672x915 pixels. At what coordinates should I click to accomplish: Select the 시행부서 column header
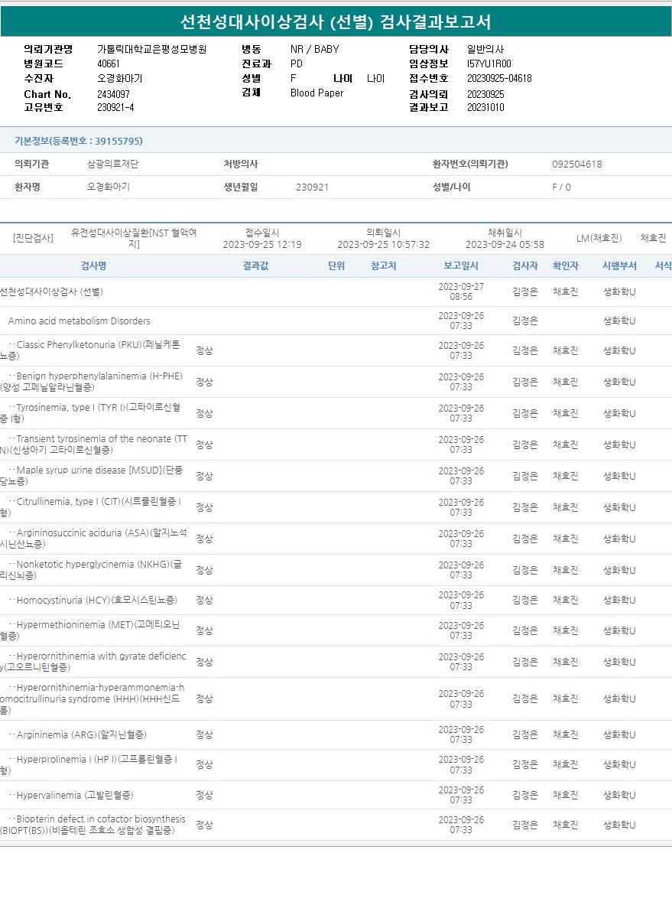pyautogui.click(x=619, y=266)
